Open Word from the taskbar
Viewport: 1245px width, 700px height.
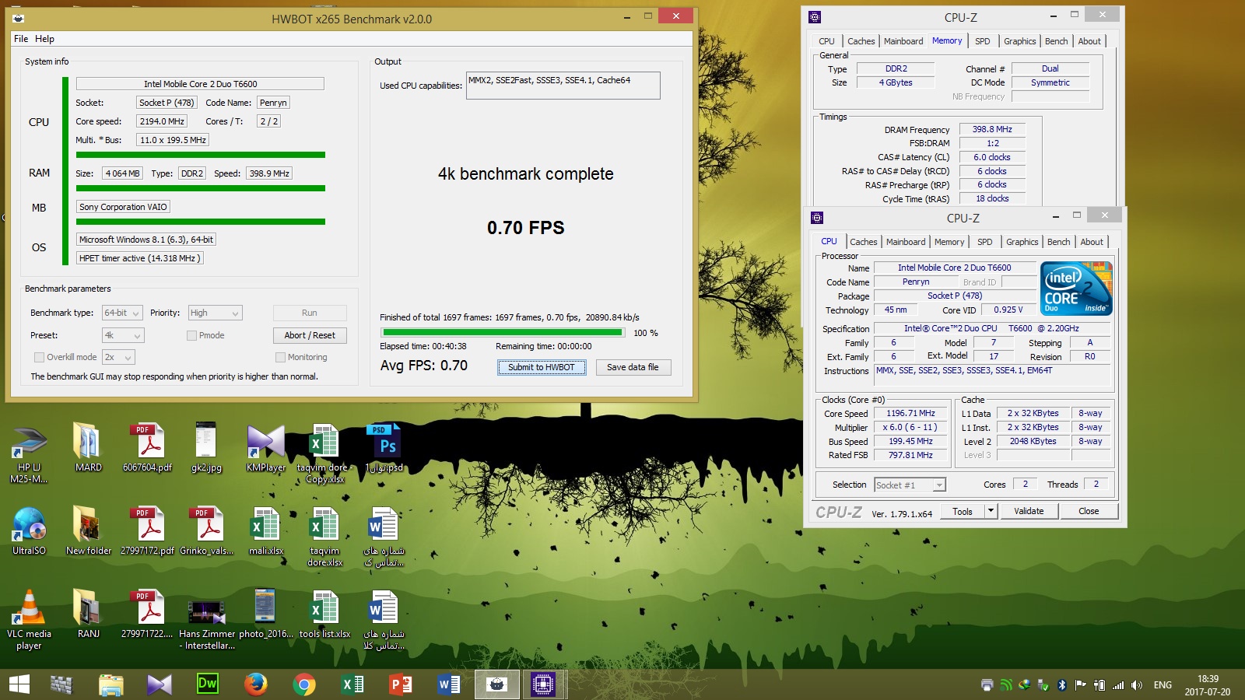449,684
